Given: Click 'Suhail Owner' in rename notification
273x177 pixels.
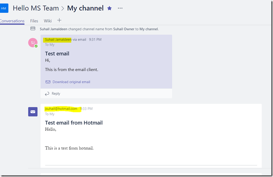Looking at the screenshot, I should 124,29.
